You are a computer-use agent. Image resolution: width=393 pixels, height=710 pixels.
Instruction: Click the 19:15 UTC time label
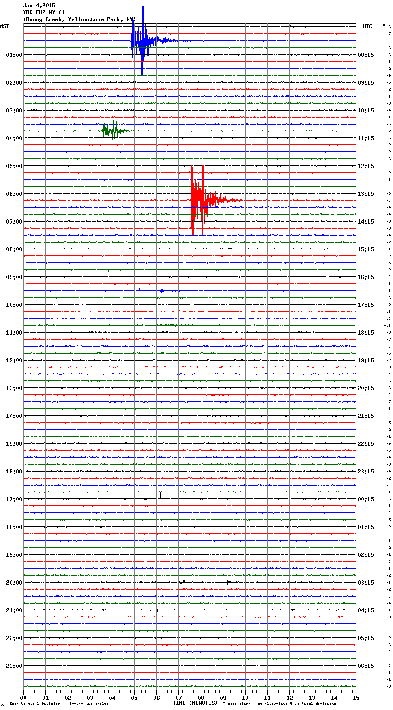(366, 361)
